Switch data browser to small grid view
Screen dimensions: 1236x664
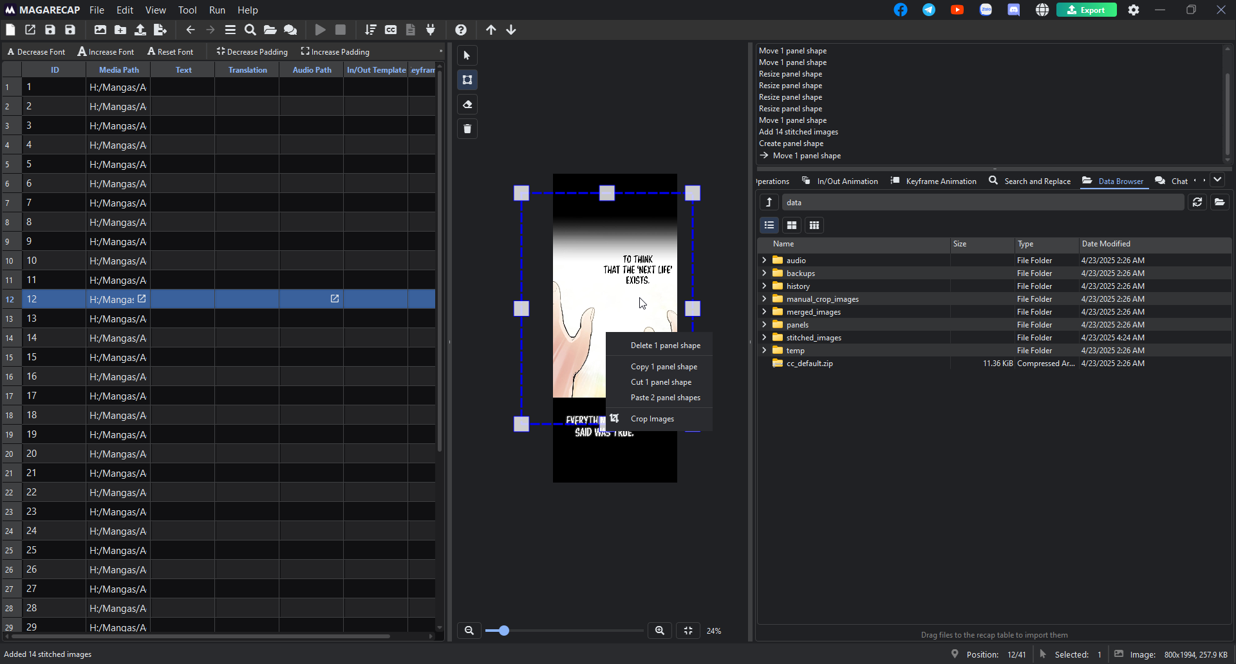[814, 225]
